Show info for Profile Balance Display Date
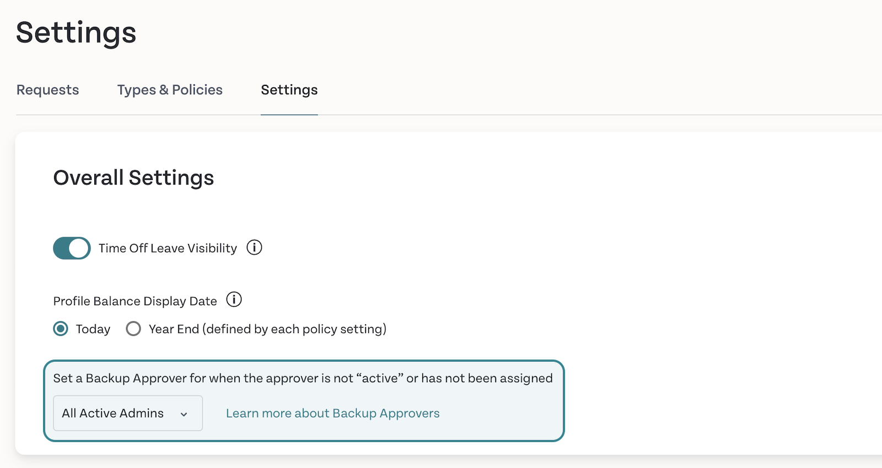 pyautogui.click(x=234, y=300)
